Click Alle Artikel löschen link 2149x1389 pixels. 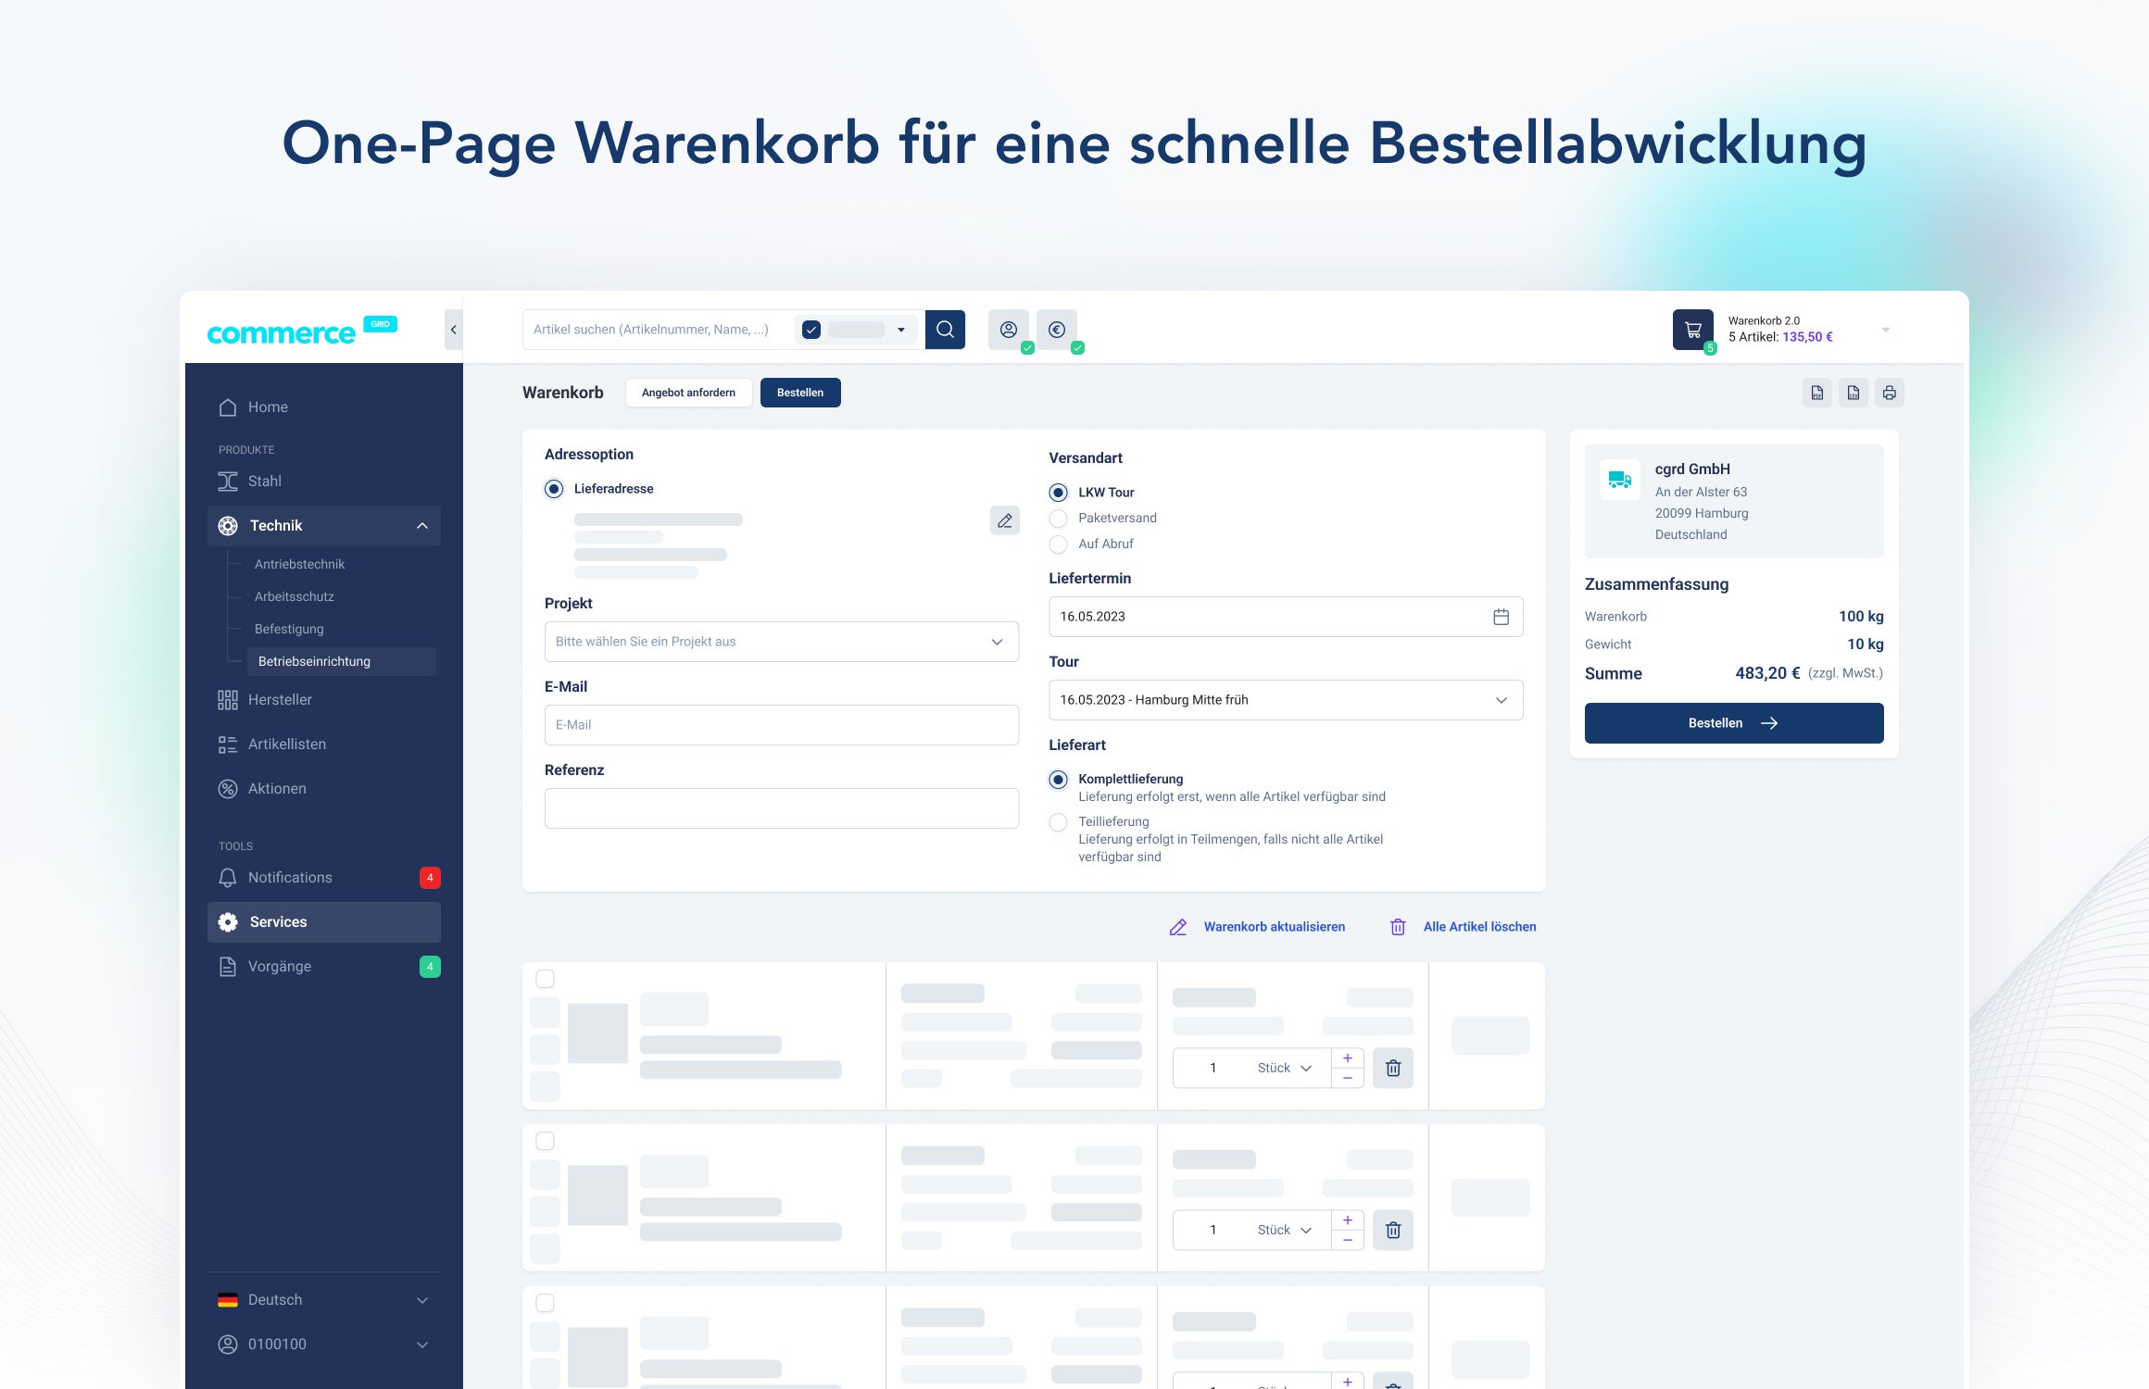[1478, 927]
